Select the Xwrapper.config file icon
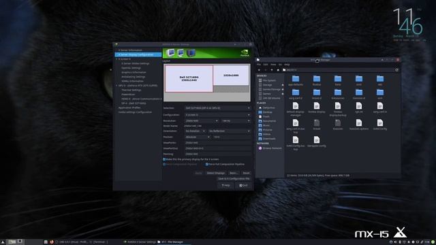This screenshot has width=436, height=245. click(317, 140)
